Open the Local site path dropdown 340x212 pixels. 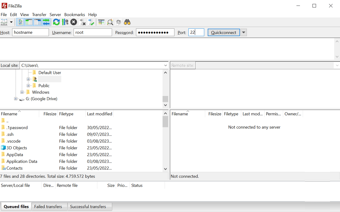point(166,65)
